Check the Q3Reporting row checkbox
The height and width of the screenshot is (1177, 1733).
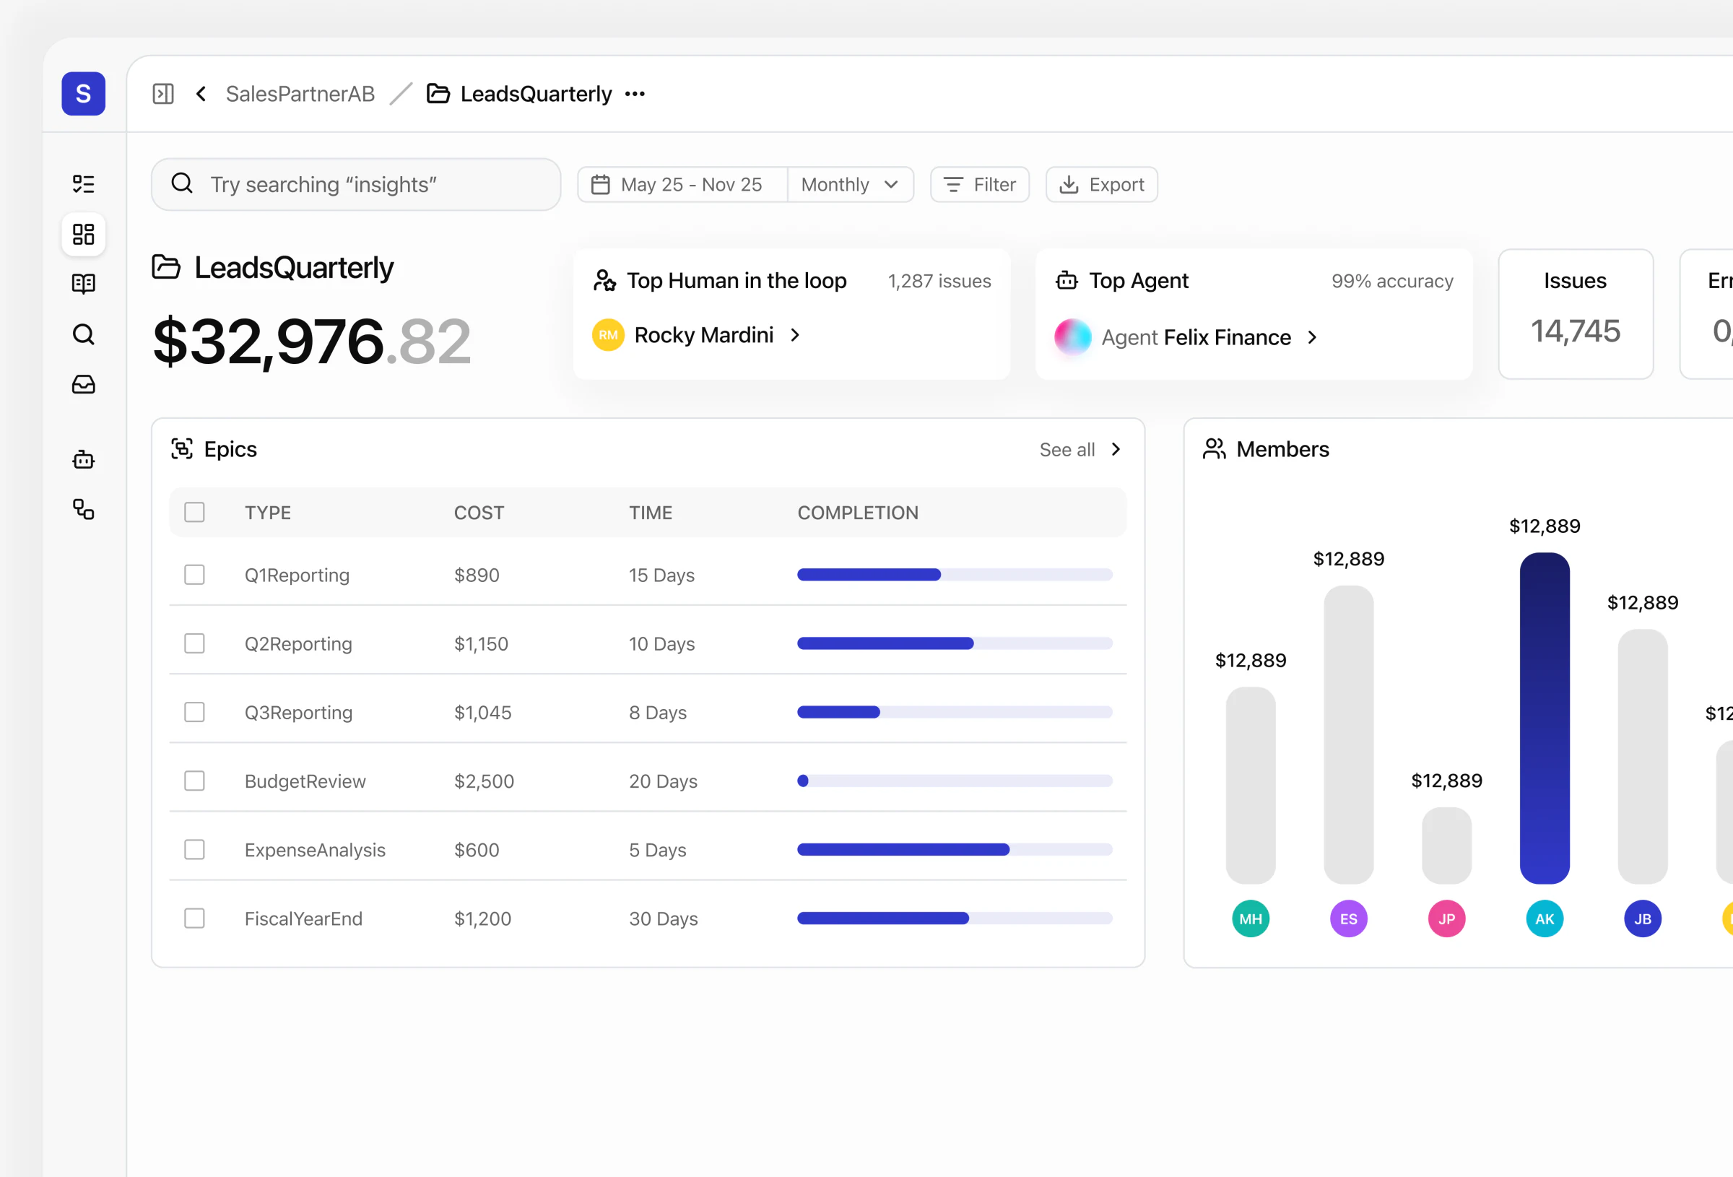coord(195,712)
